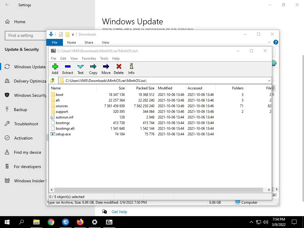Image resolution: width=304 pixels, height=228 pixels.
Task: Click the Settings back arrow
Action: [7, 5]
